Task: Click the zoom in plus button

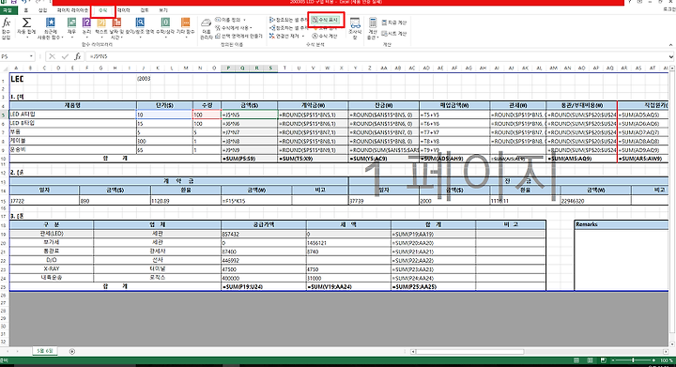Action: point(653,360)
